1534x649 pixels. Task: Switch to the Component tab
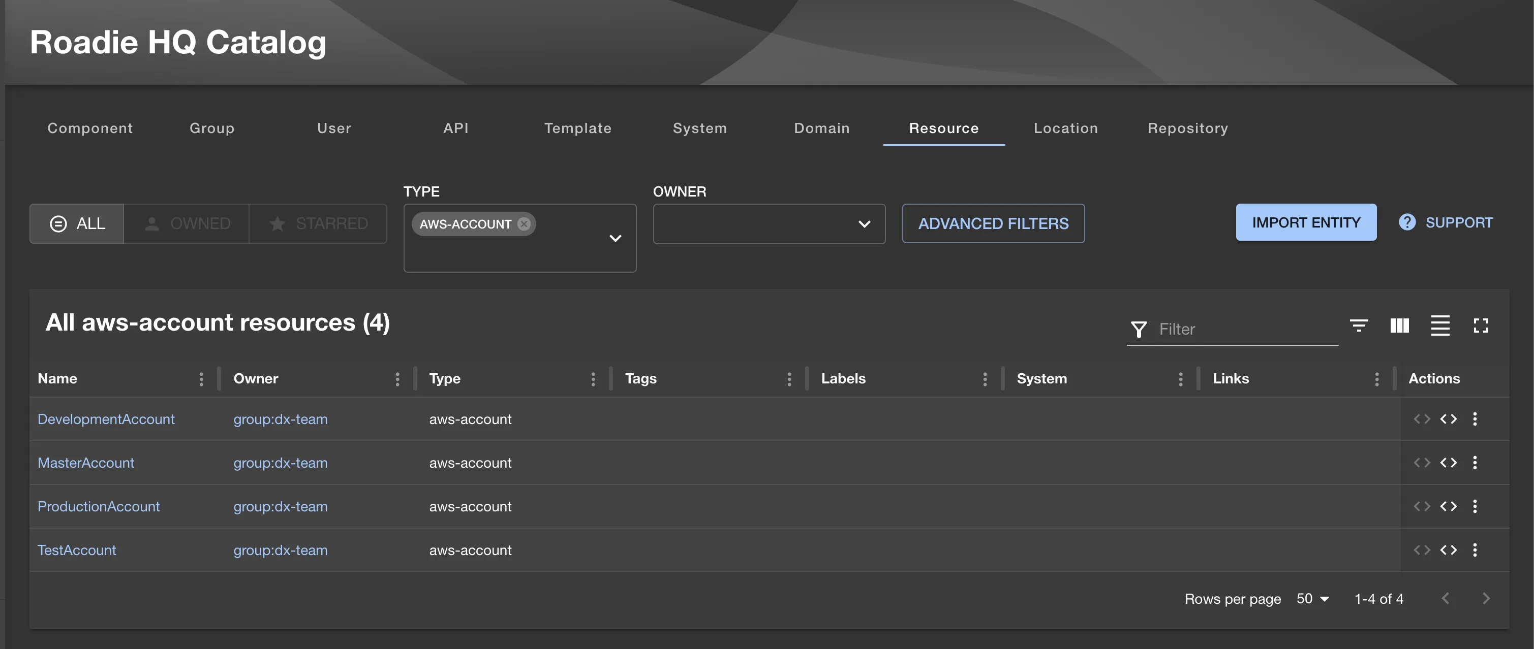tap(90, 128)
